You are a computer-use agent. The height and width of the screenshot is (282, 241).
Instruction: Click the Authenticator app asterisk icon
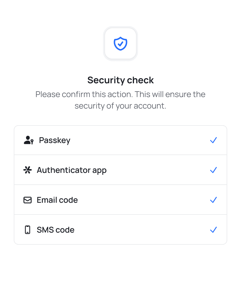point(28,170)
